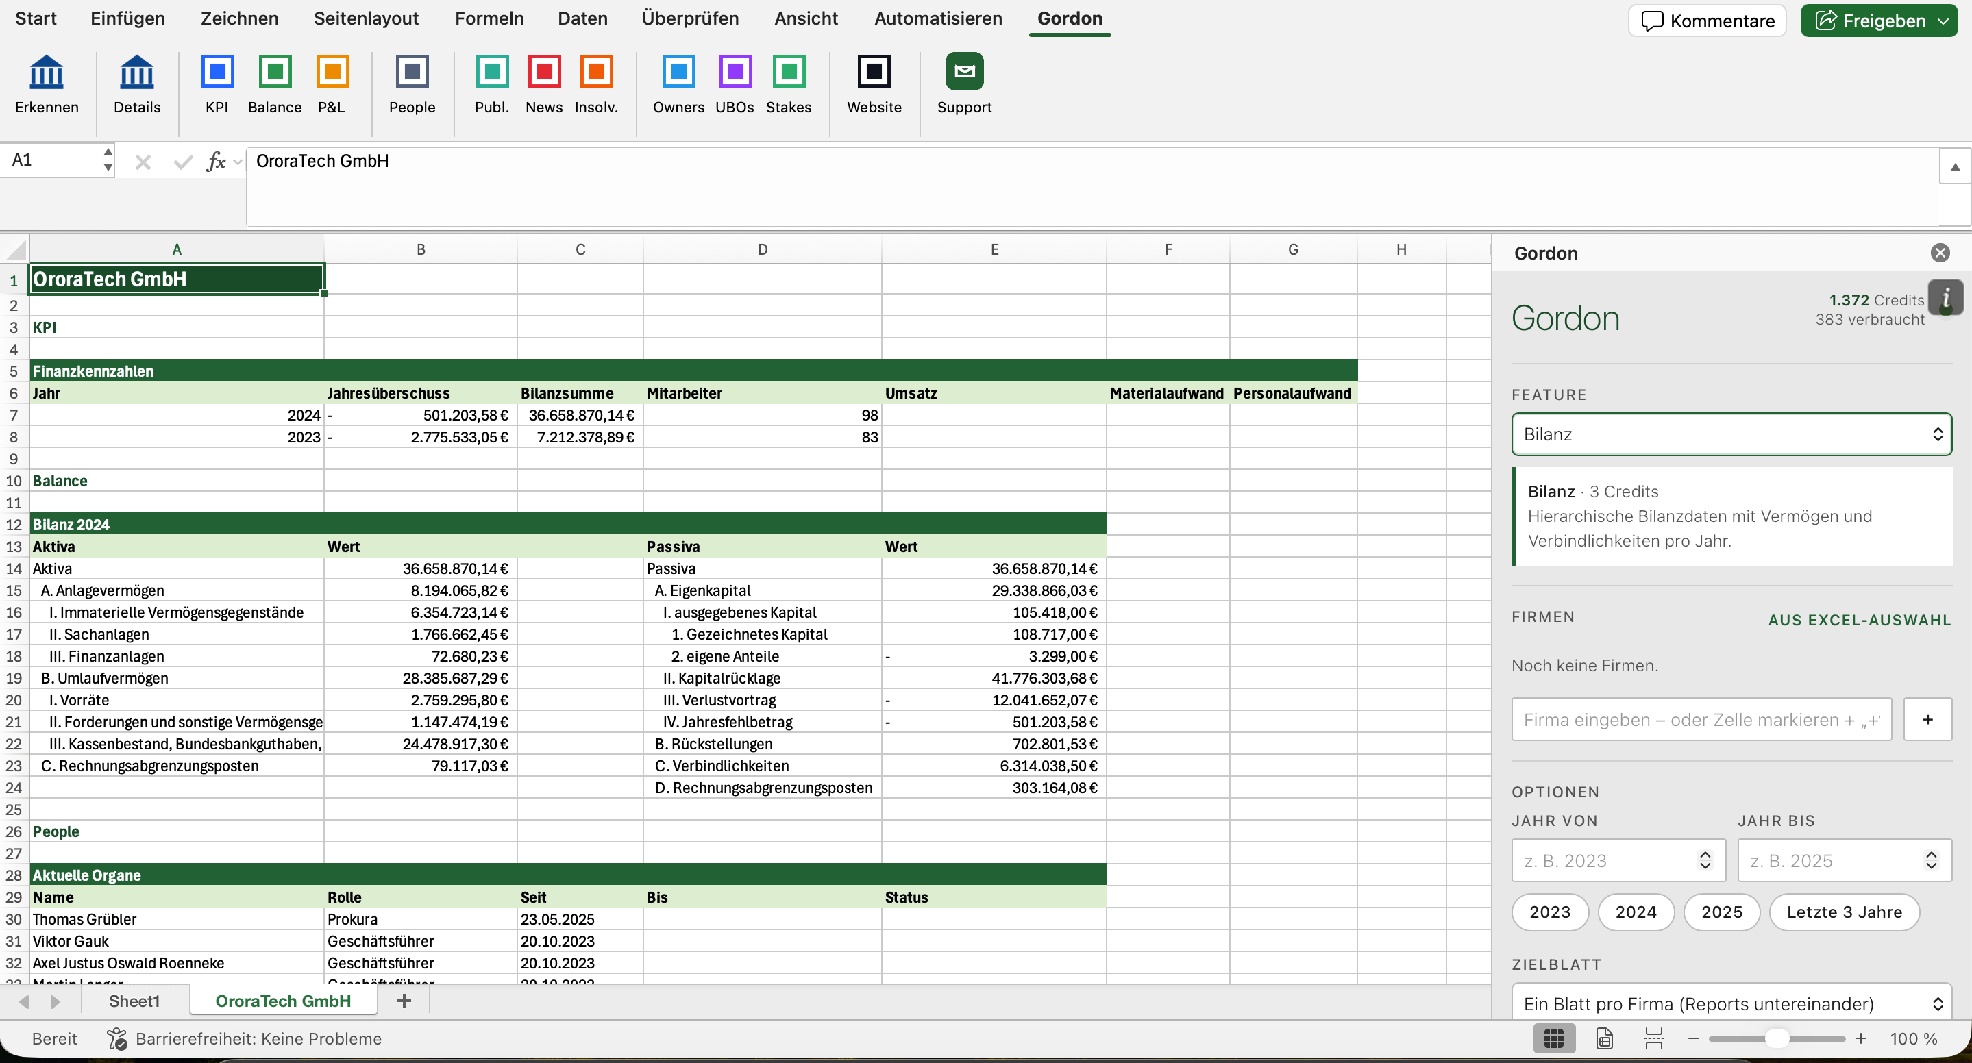Viewport: 1972px width, 1063px height.
Task: Switch to page break preview
Action: [x=1653, y=1038]
